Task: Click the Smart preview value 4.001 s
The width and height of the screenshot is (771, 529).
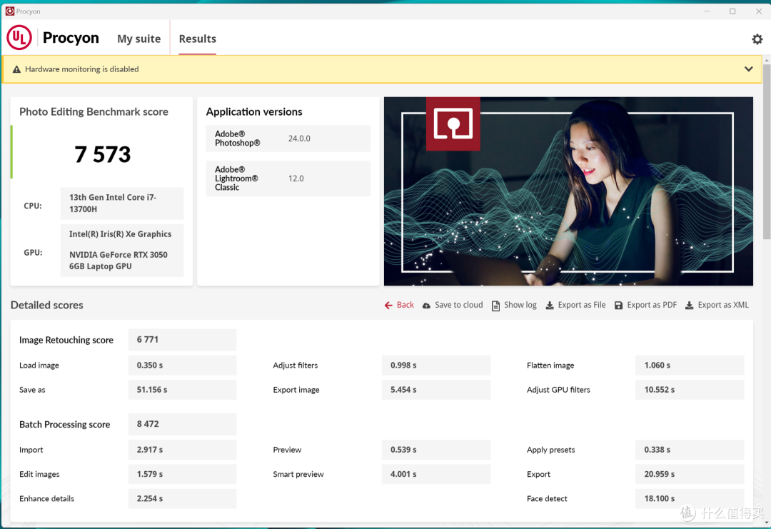Action: [436, 475]
